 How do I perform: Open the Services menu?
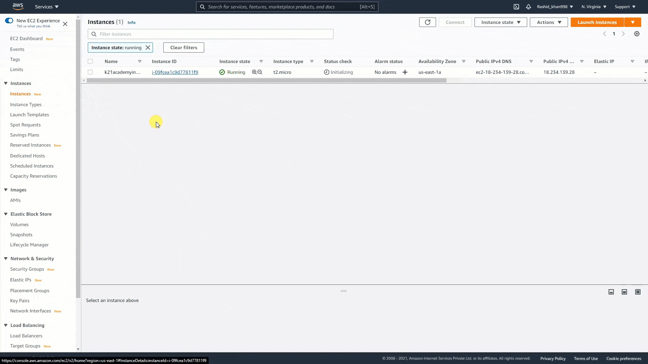click(46, 7)
